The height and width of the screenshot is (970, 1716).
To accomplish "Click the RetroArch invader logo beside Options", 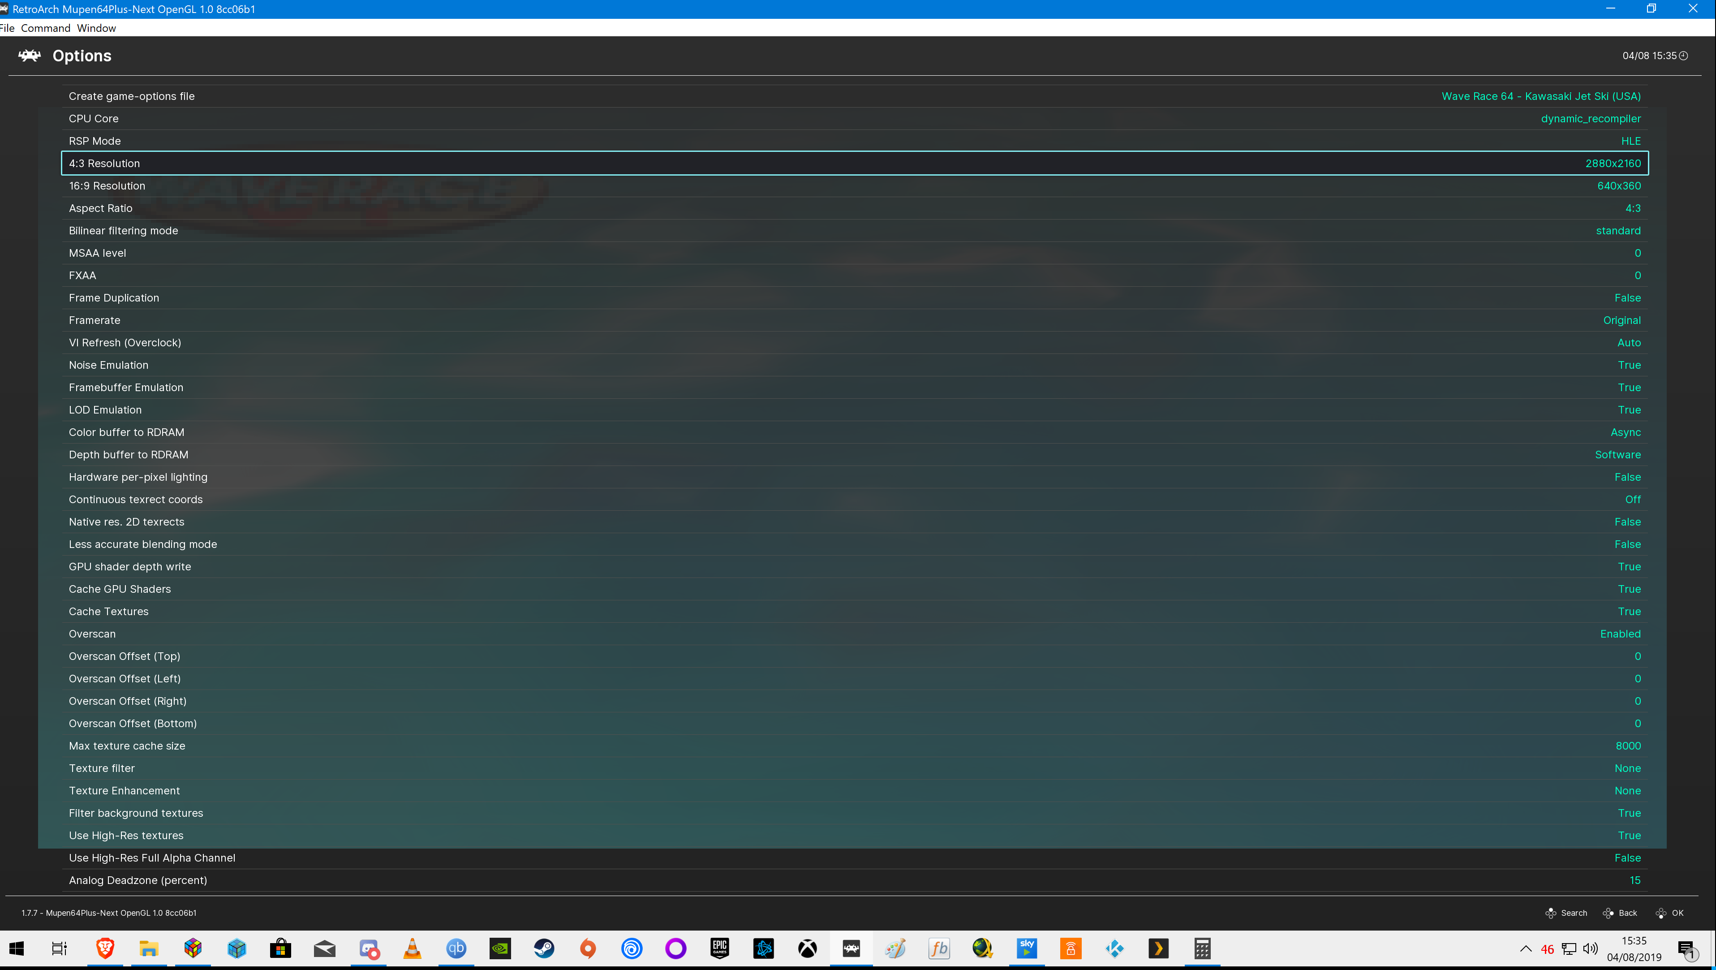I will [x=29, y=55].
